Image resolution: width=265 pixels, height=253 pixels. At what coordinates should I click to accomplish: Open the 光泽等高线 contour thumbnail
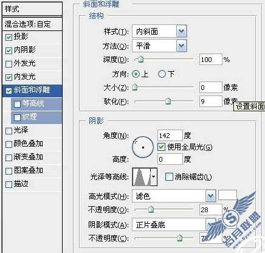[142, 177]
